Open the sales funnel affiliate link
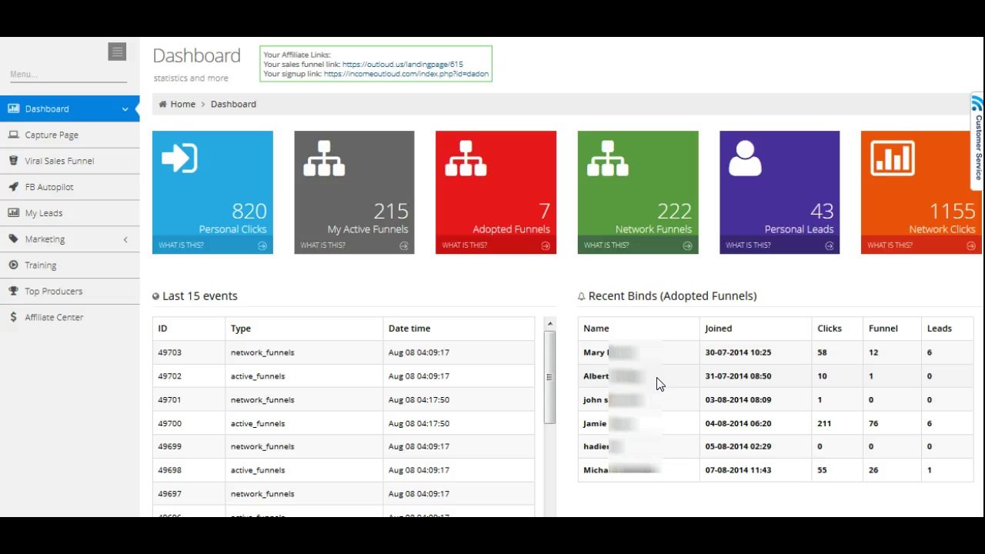Viewport: 985px width, 554px height. [x=402, y=65]
